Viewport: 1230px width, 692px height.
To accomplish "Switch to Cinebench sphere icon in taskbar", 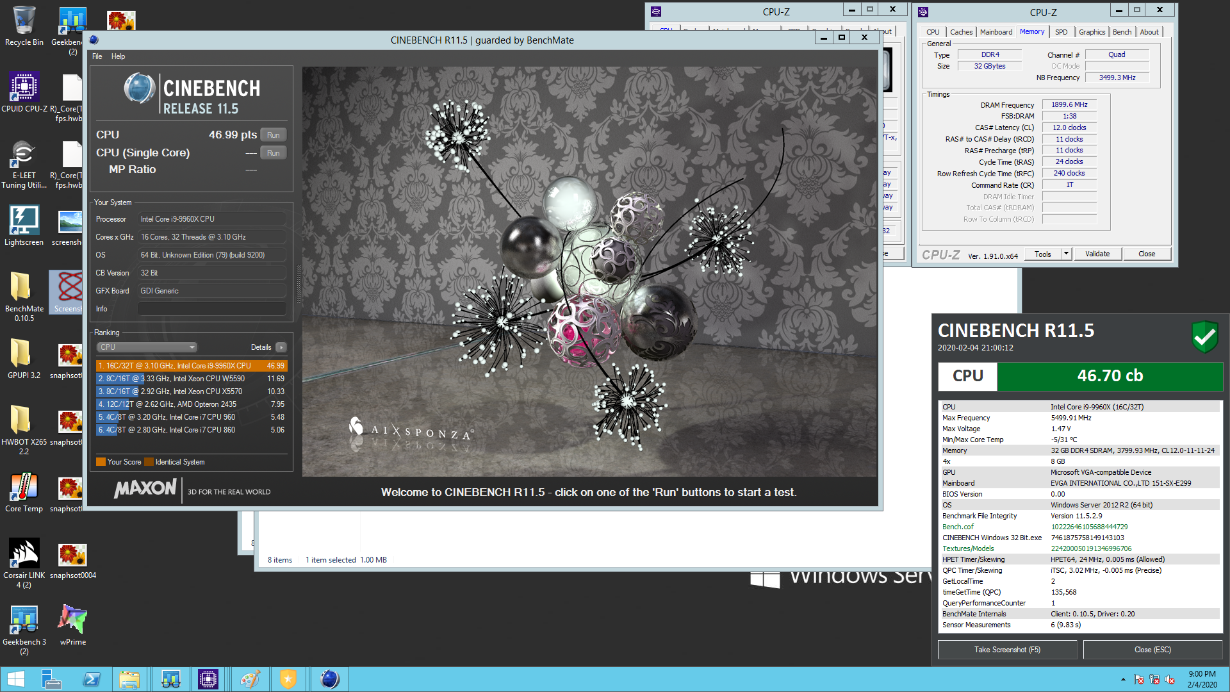I will (329, 679).
